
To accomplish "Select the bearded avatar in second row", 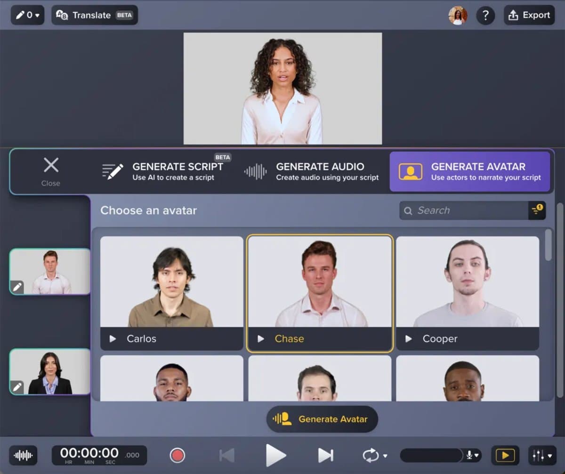I will [x=171, y=378].
